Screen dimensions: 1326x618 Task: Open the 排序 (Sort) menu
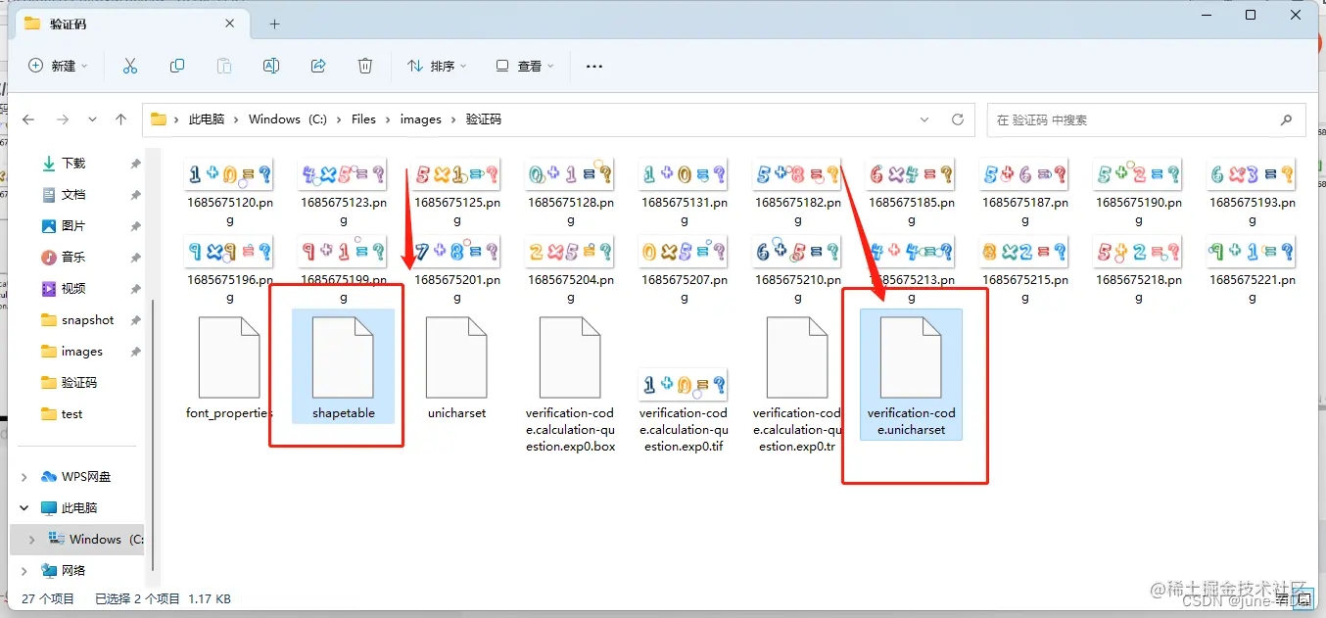click(x=437, y=66)
